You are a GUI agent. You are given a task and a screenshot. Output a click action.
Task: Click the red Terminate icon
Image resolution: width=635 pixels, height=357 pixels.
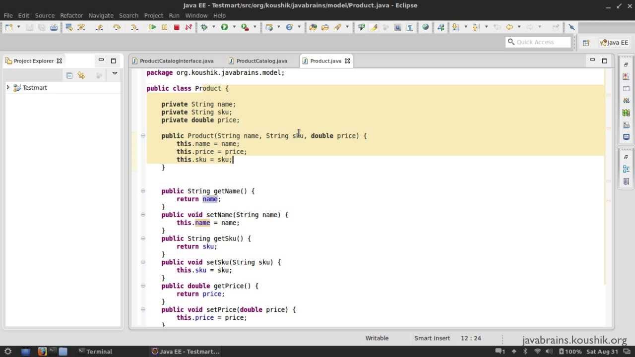tap(177, 27)
